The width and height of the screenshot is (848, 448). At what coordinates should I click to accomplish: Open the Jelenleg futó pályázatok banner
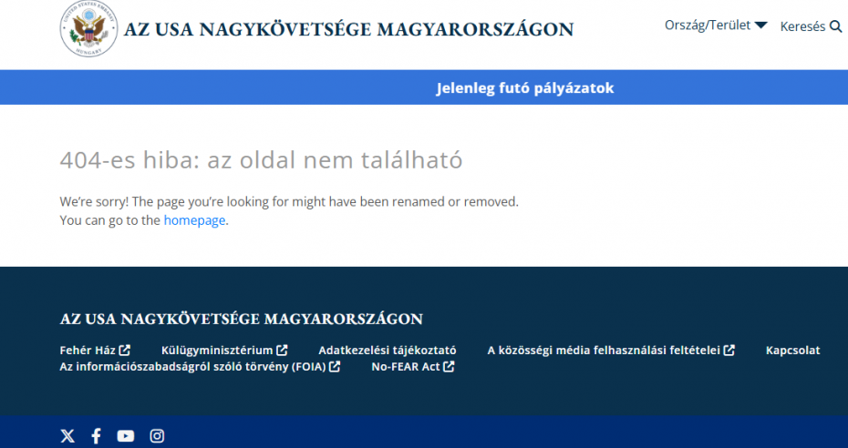click(x=525, y=88)
